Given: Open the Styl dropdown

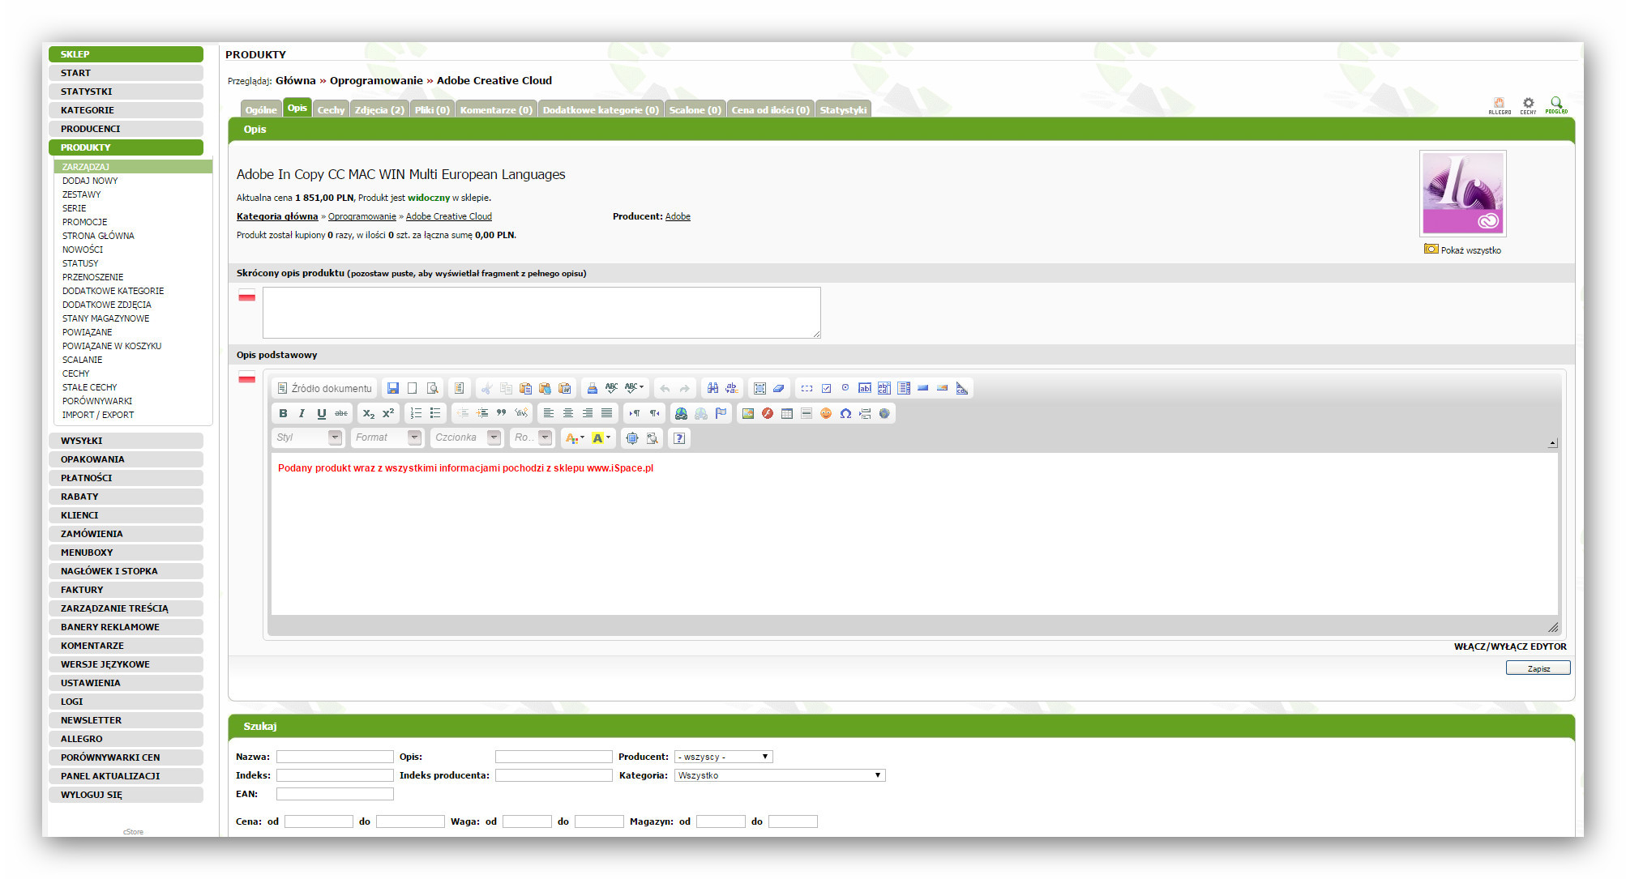Looking at the screenshot, I should coord(307,437).
